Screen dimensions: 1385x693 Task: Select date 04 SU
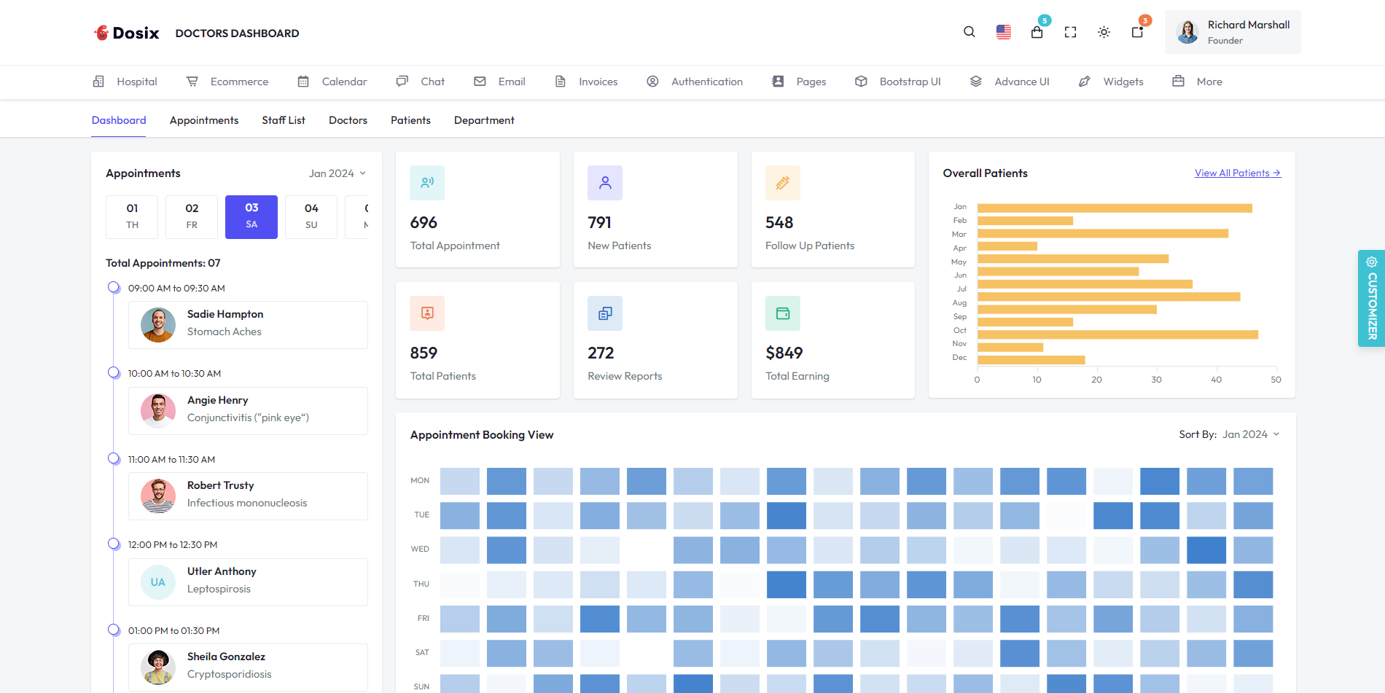tap(311, 216)
